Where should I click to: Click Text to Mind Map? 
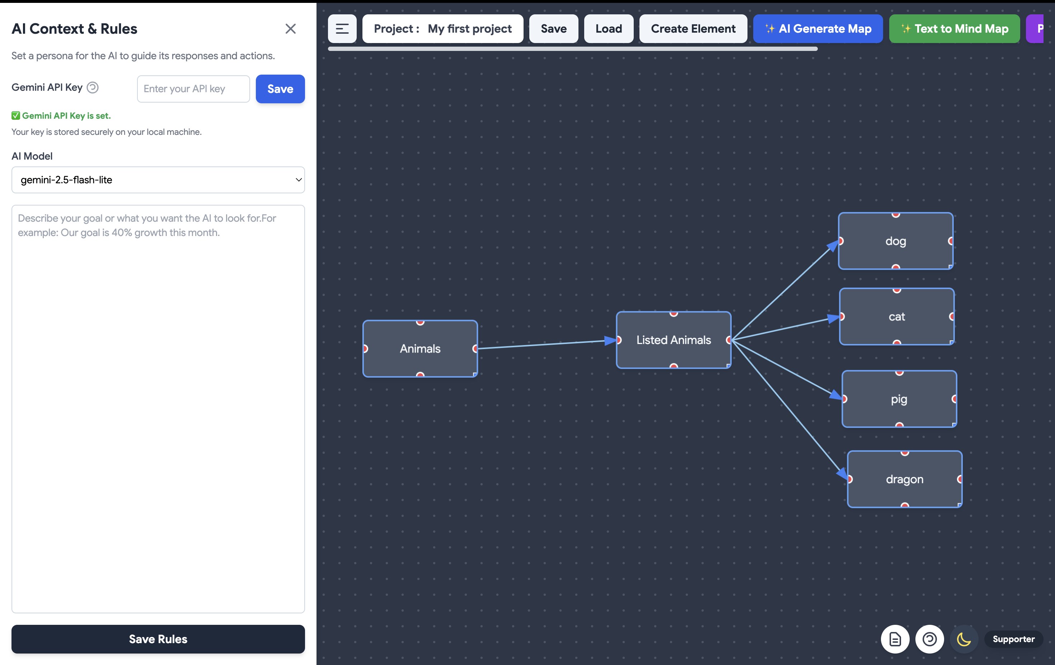tap(954, 29)
